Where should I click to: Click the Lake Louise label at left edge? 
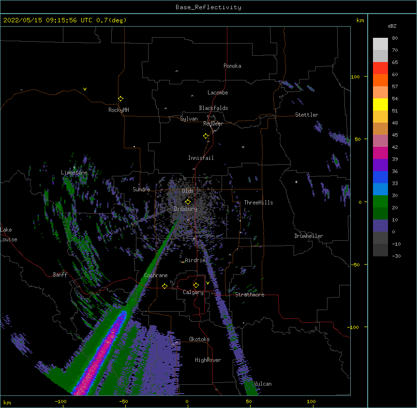coord(9,235)
